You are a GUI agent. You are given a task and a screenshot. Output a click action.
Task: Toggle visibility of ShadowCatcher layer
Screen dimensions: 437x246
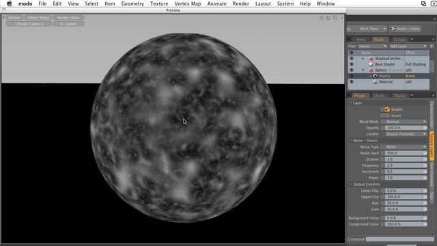352,59
